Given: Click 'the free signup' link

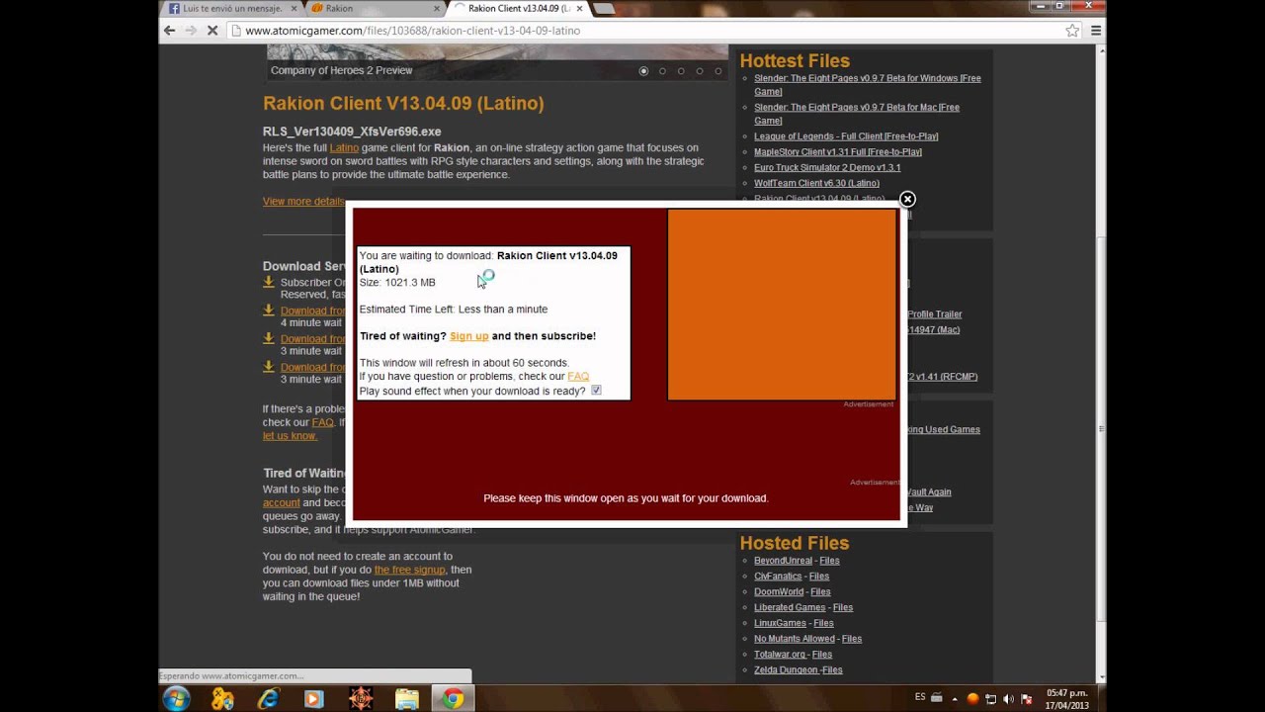Looking at the screenshot, I should click(x=409, y=571).
